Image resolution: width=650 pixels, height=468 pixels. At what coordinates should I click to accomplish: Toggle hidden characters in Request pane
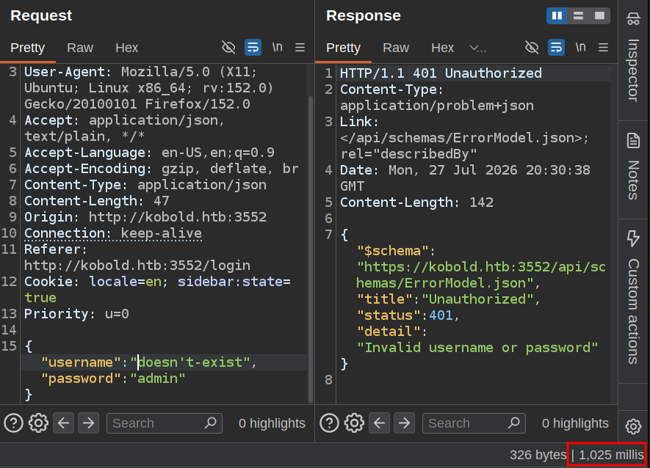tap(228, 47)
